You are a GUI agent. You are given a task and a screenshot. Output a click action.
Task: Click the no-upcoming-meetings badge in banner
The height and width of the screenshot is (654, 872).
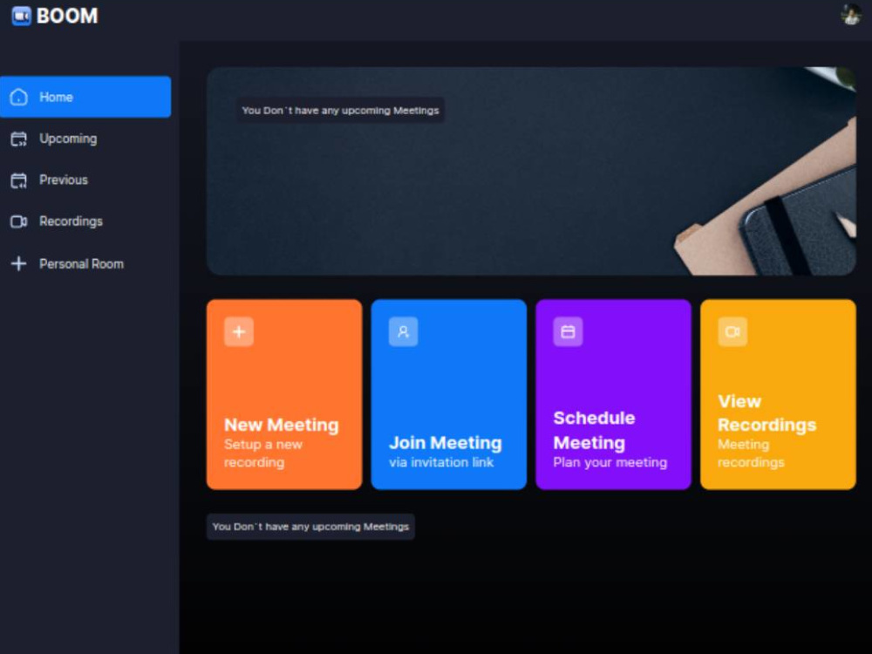click(340, 110)
